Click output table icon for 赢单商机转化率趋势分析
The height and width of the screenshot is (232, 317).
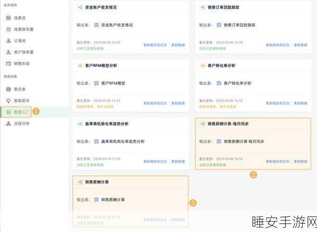point(97,141)
